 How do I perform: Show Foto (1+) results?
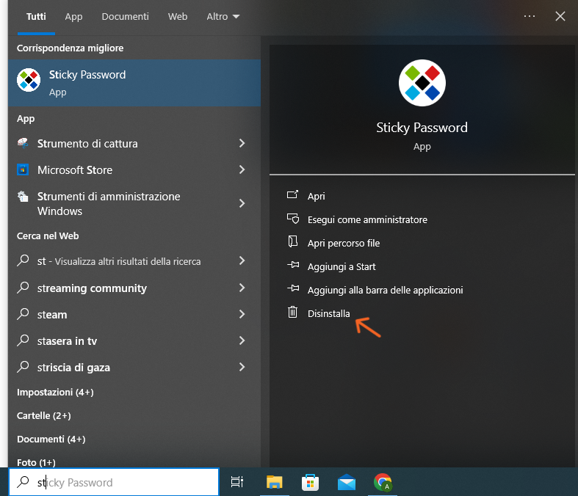coord(36,462)
